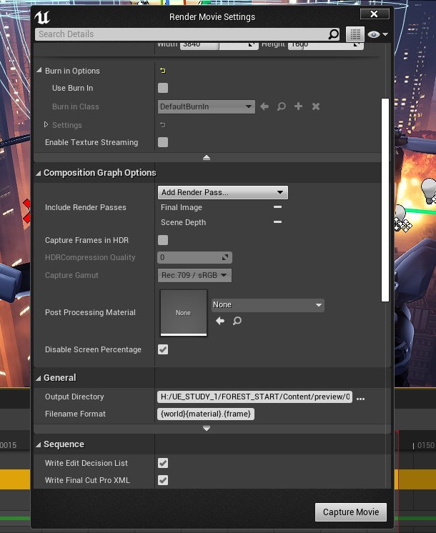436x533 pixels.
Task: Open the eye view options menu
Action: point(377,34)
